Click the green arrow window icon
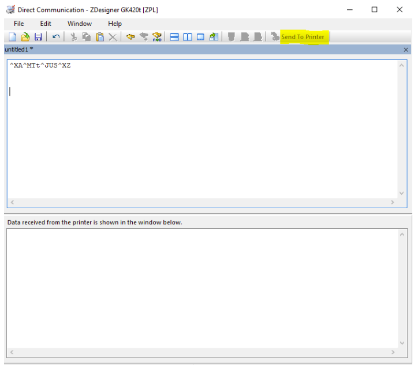Viewport: 414px width, 365px height. coord(214,37)
